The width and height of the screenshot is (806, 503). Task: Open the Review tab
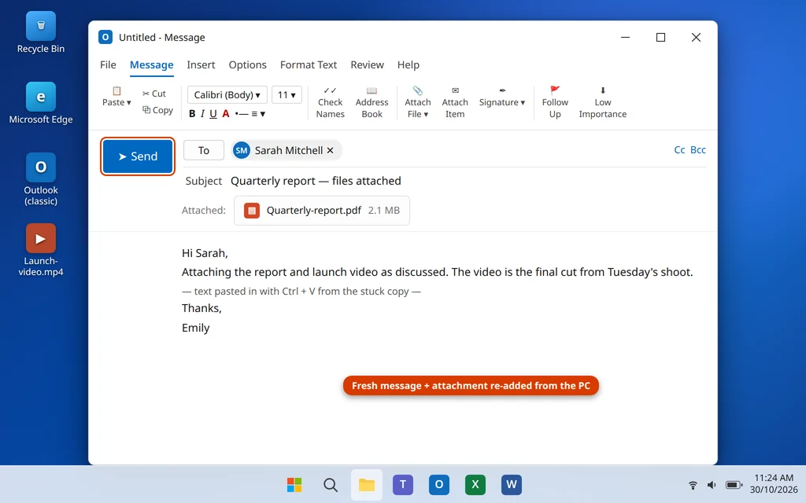click(367, 64)
